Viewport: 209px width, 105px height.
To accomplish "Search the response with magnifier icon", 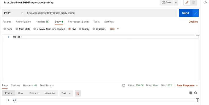I will point(196,93).
